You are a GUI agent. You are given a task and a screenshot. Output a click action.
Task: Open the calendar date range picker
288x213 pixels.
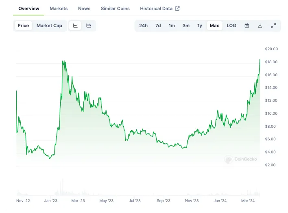coord(247,26)
